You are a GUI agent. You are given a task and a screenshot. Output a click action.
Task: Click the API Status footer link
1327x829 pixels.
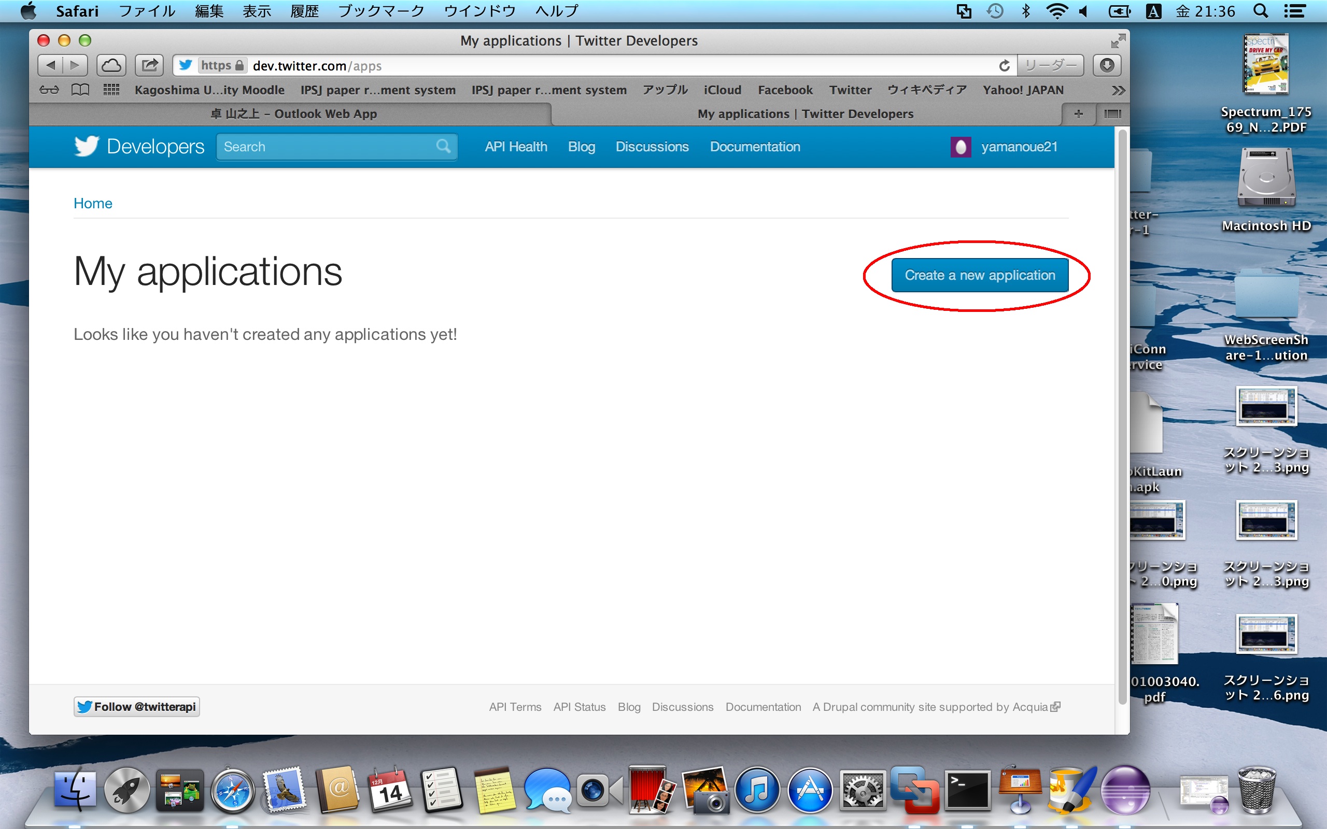click(580, 707)
